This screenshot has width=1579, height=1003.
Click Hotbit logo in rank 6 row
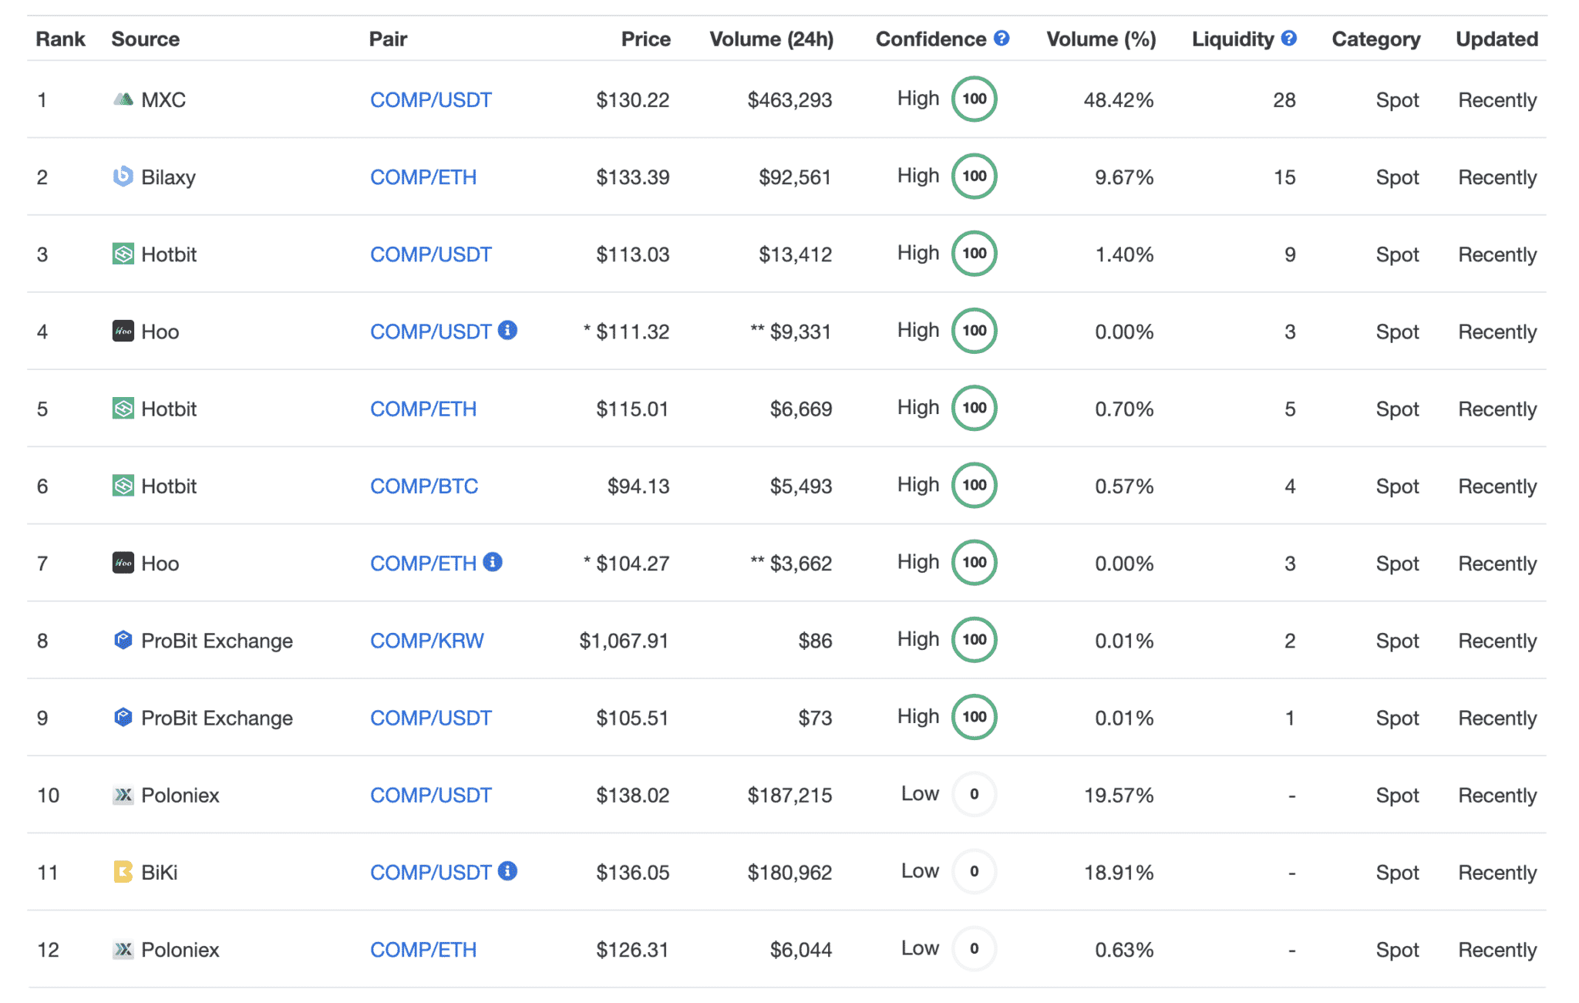[123, 486]
